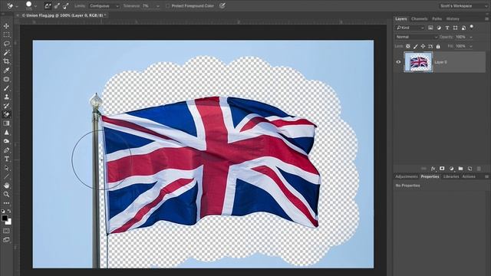Add a layer style with fx icon

[x=433, y=169]
